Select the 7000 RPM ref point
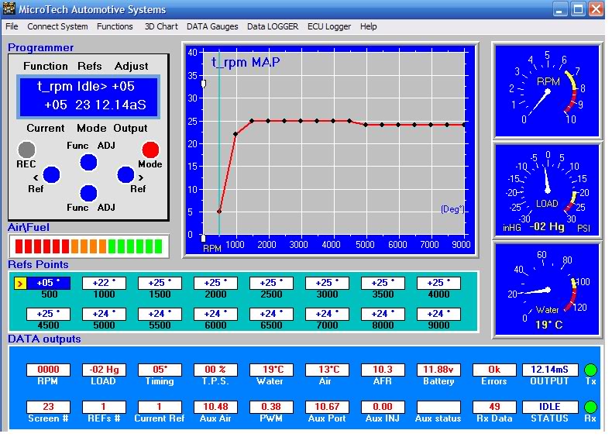 pyautogui.click(x=327, y=314)
